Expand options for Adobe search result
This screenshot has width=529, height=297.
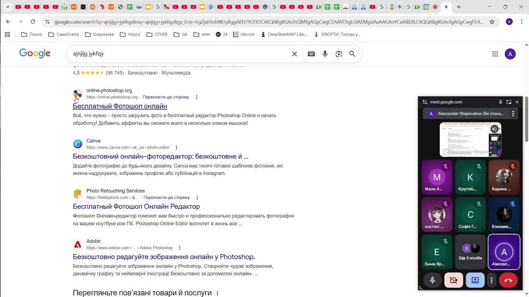pos(179,248)
